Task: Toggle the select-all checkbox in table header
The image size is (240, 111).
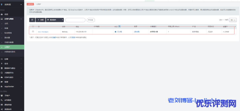Action: pyautogui.click(x=33, y=26)
